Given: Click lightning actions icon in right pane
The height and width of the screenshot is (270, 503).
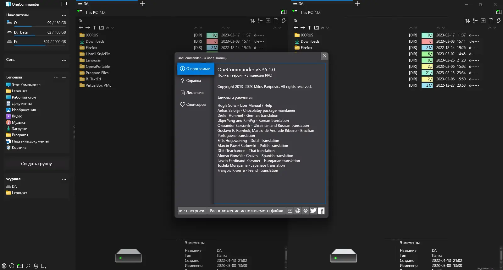Looking at the screenshot, I should pos(499,21).
